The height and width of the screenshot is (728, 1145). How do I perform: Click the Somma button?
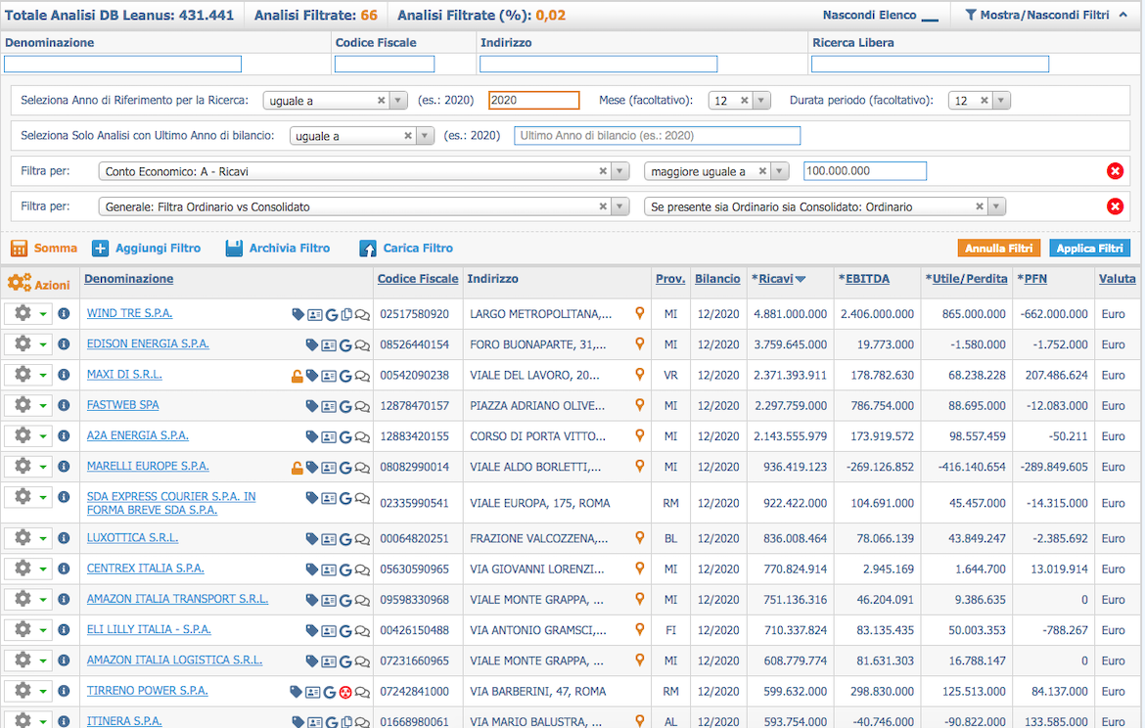[x=44, y=249]
